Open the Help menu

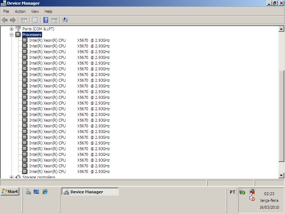click(x=48, y=11)
